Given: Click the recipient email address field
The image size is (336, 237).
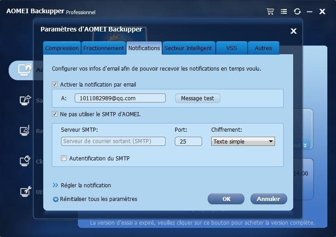Looking at the screenshot, I should (x=120, y=98).
